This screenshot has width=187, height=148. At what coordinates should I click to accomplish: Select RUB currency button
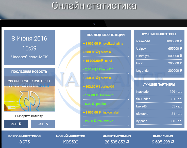[16, 124]
